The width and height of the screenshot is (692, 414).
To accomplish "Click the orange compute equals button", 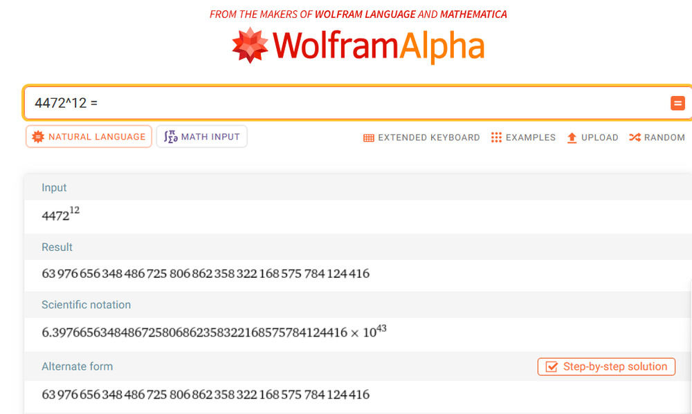I will (x=677, y=103).
